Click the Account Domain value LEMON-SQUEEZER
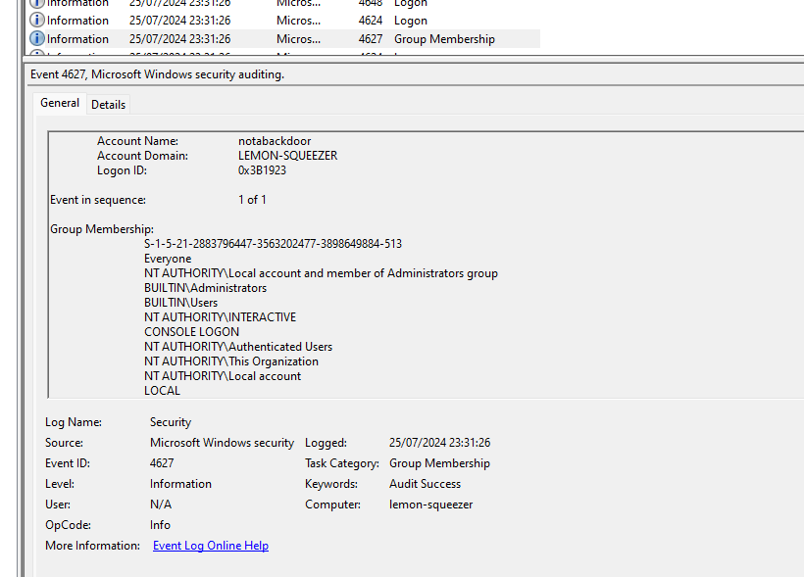Screen dimensions: 804x577 click(287, 156)
